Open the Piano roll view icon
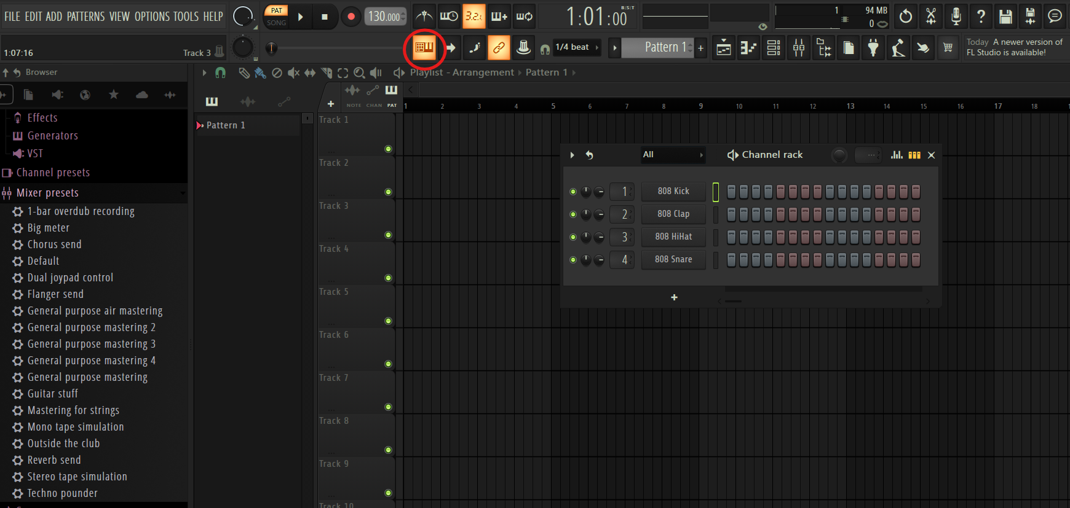 [x=748, y=47]
